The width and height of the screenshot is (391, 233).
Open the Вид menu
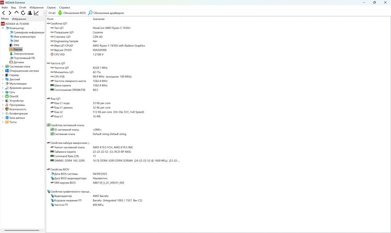point(13,8)
